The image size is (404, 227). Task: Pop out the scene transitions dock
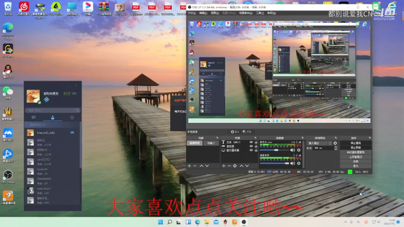336,138
